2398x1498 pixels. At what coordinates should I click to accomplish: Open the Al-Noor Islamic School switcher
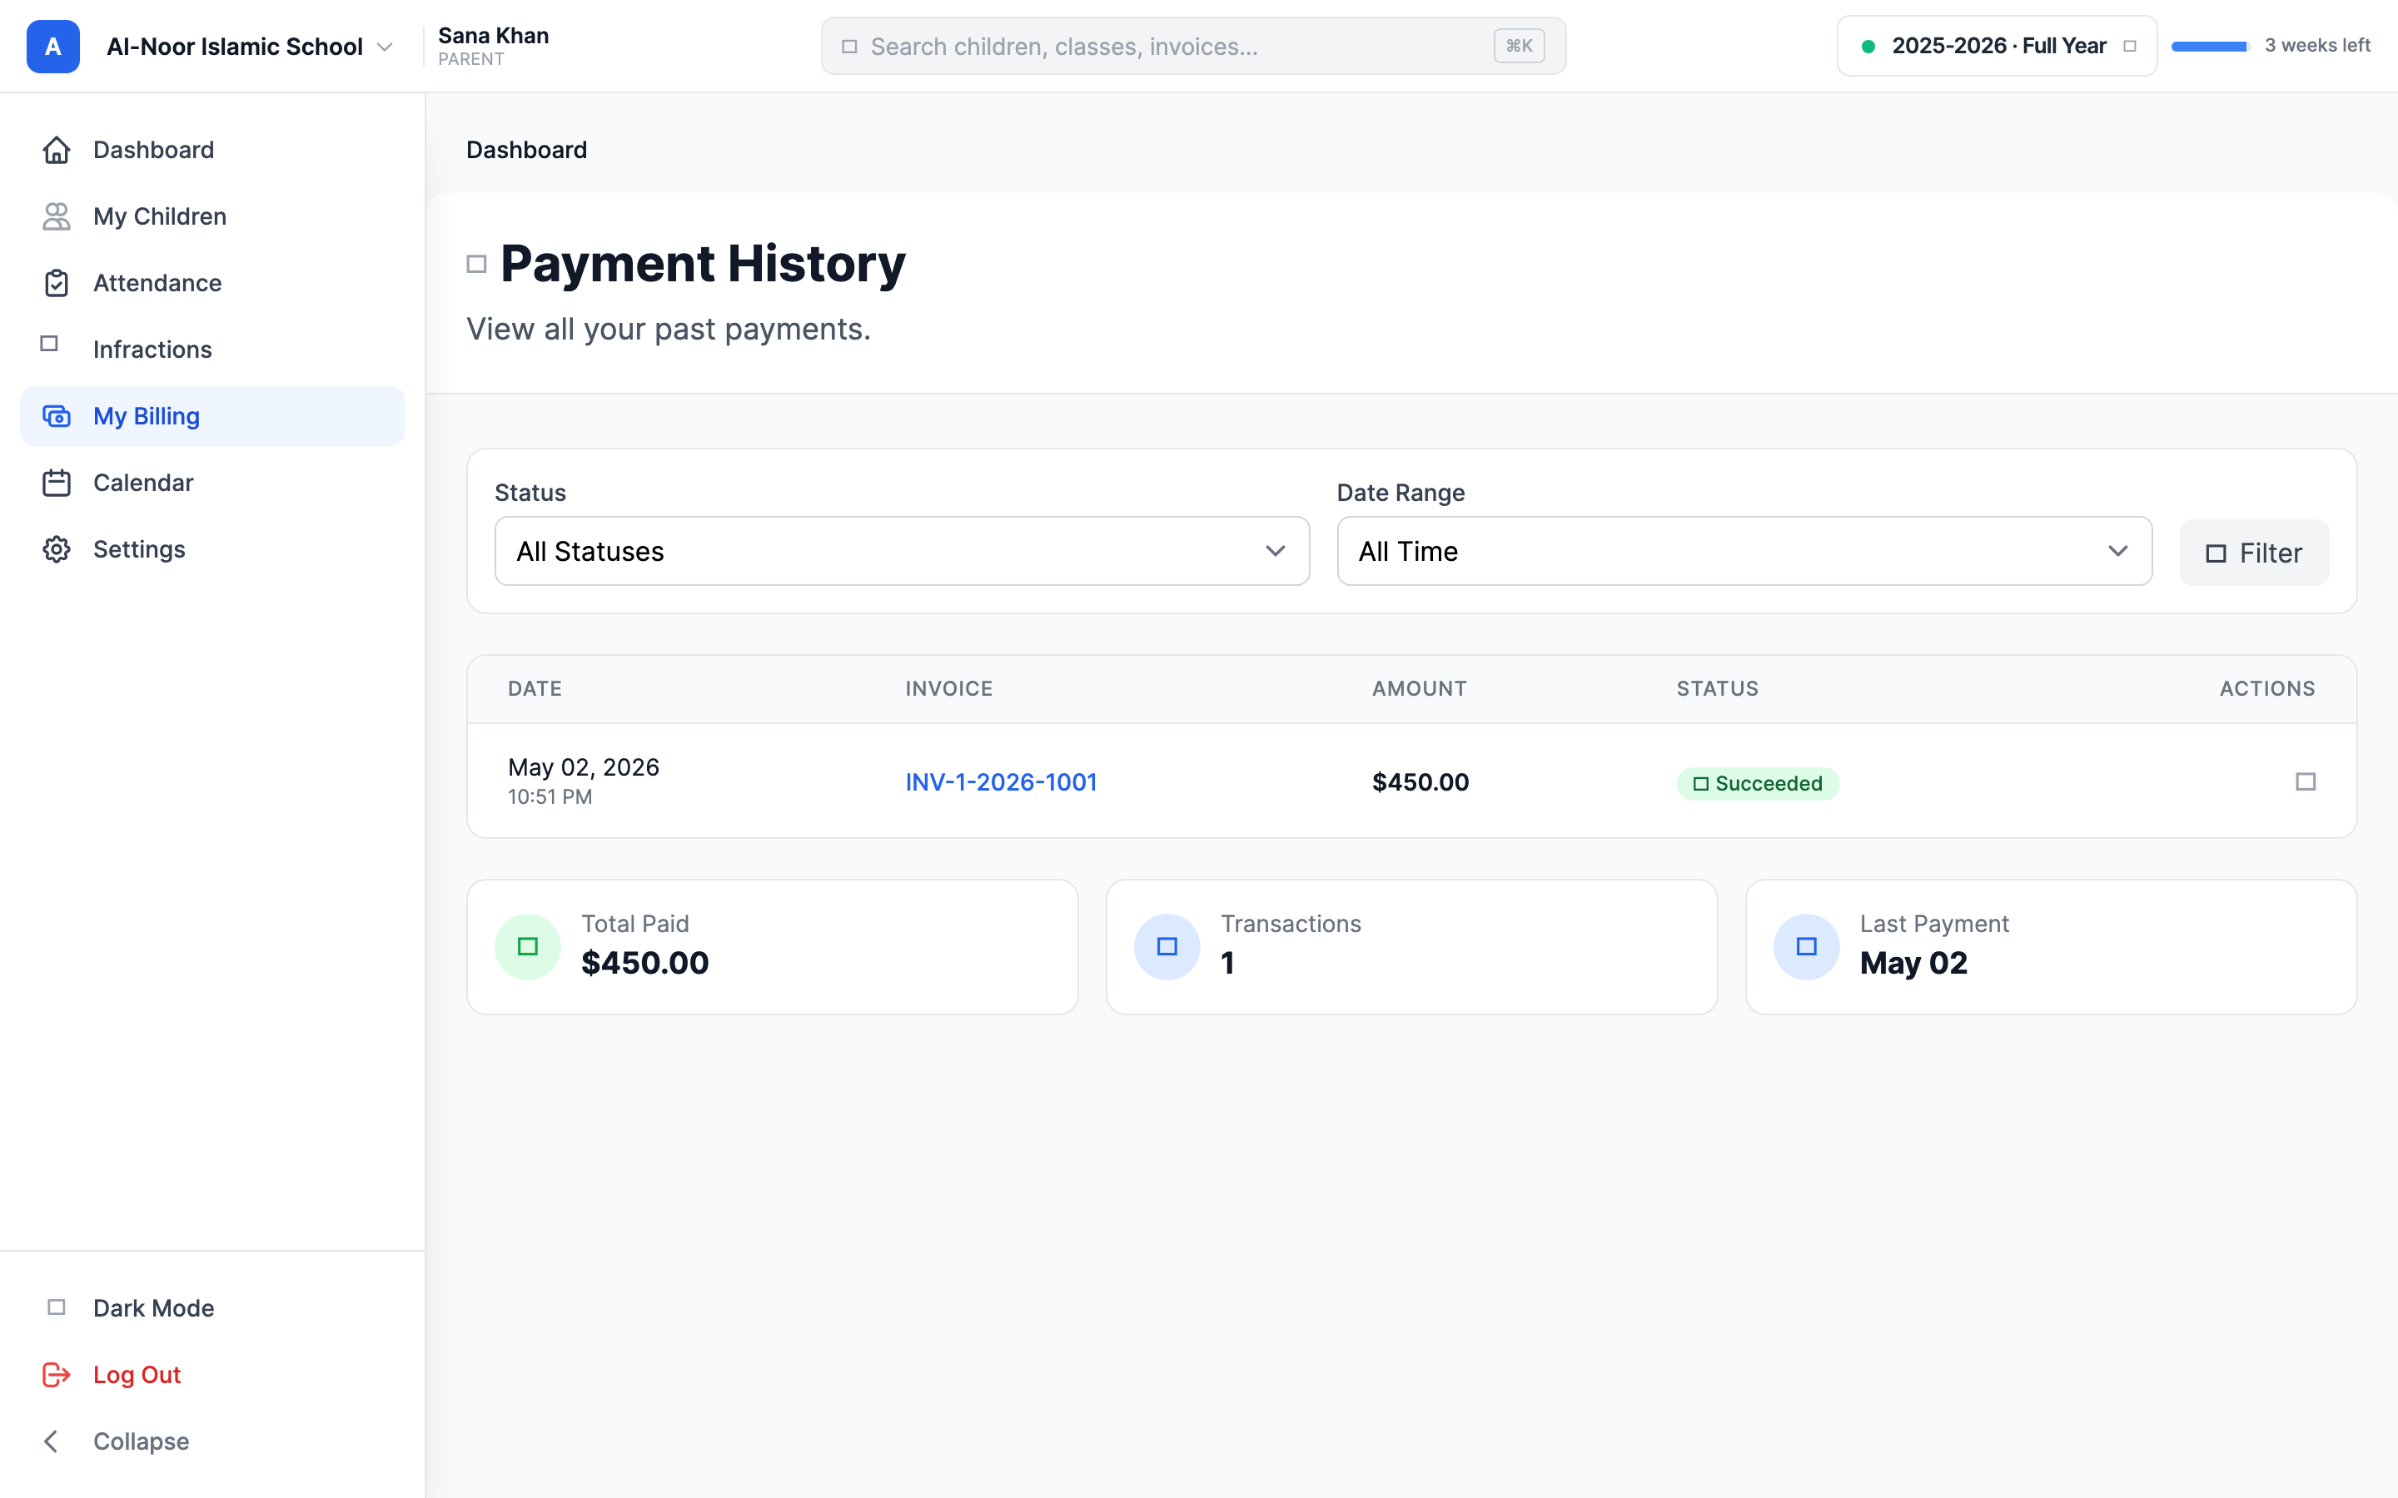click(250, 47)
